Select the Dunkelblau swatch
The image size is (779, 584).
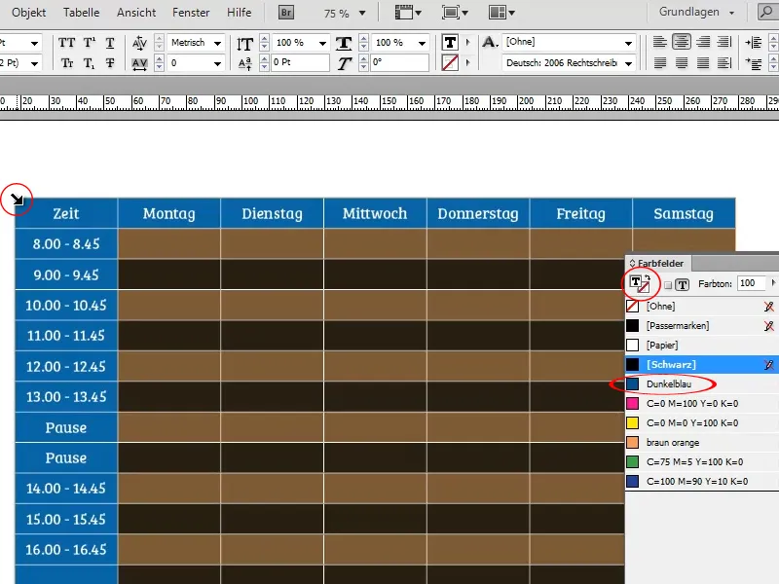coord(701,383)
